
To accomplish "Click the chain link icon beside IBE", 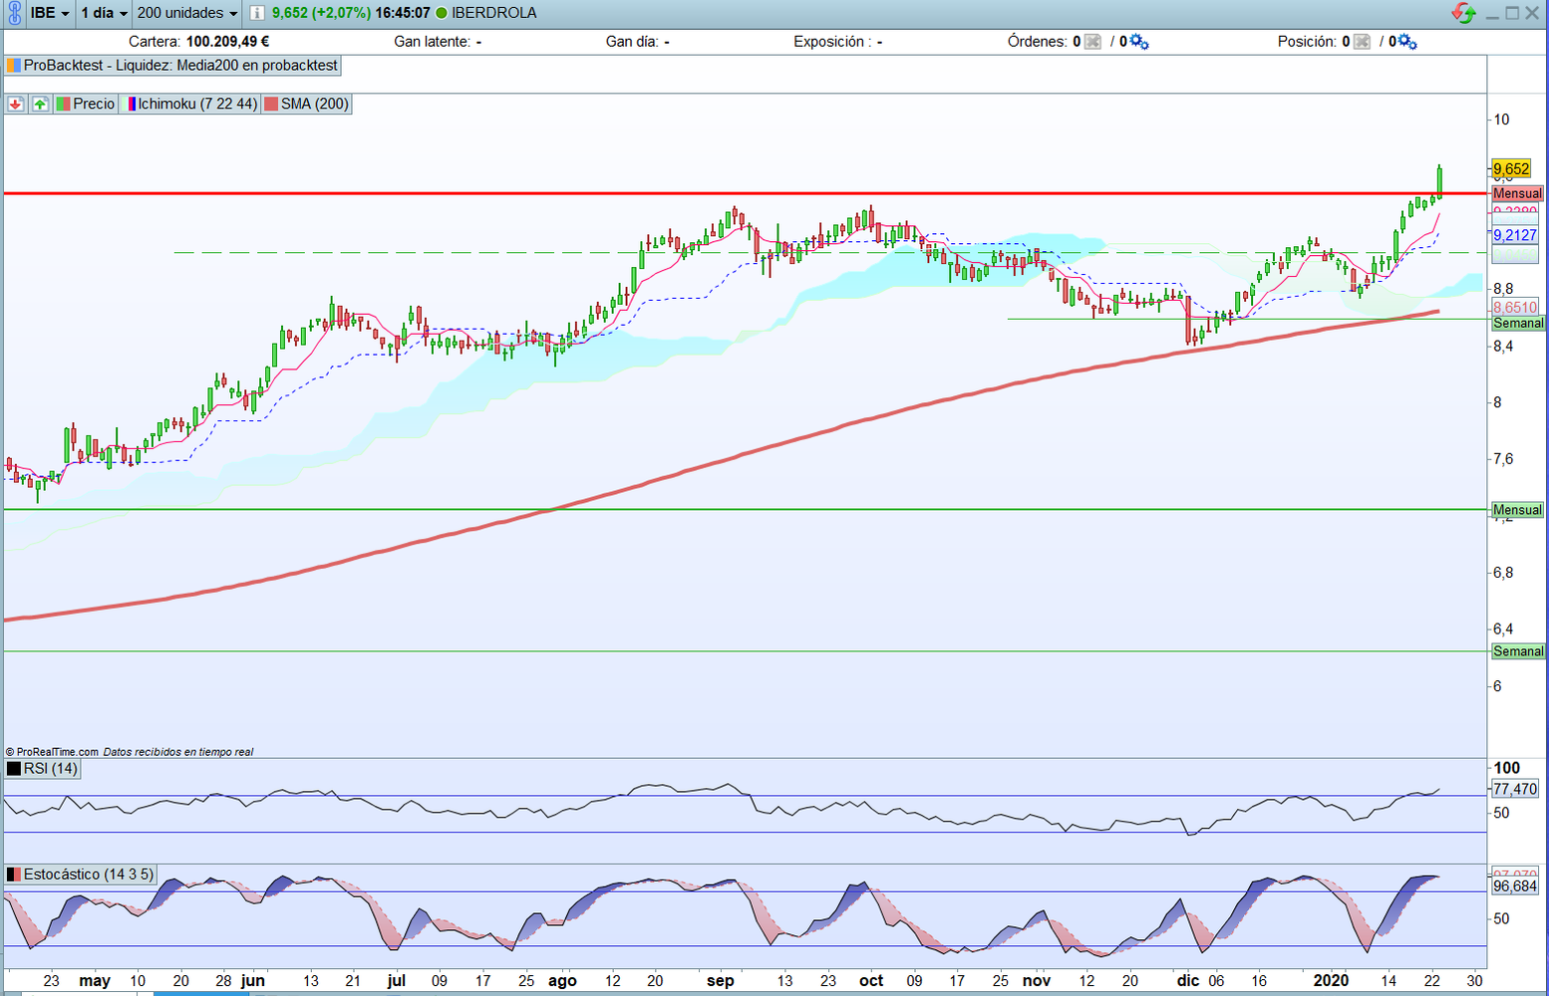I will pyautogui.click(x=14, y=13).
